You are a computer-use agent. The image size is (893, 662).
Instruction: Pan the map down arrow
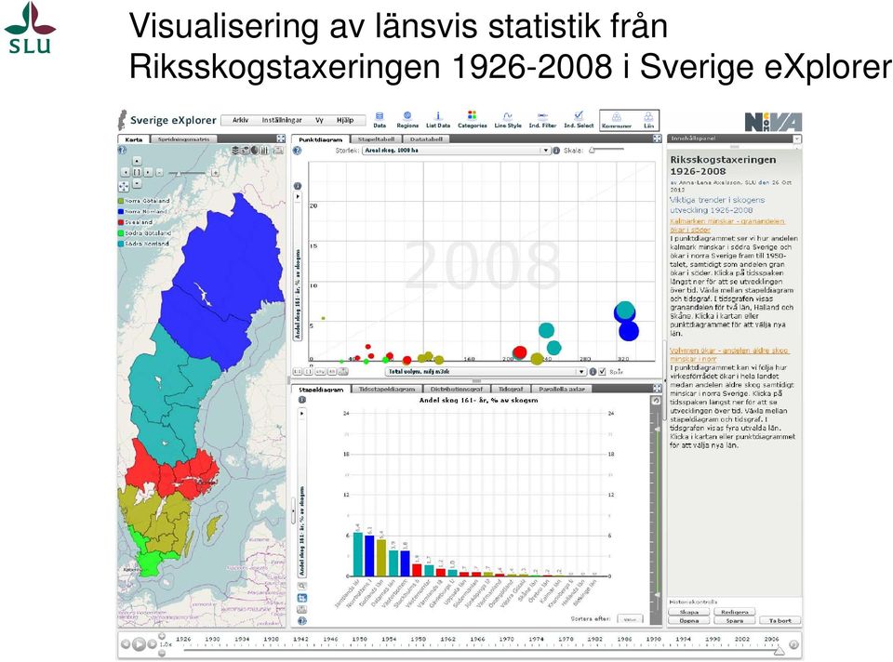(x=137, y=183)
